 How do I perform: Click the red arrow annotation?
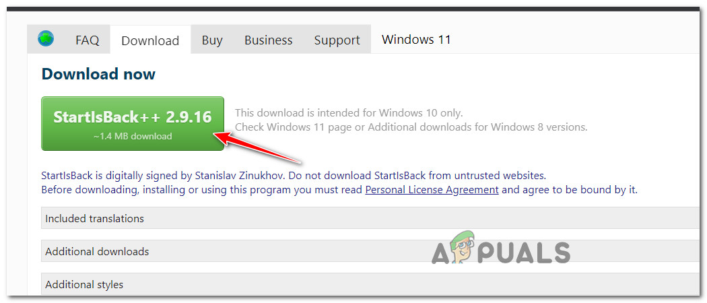[x=257, y=147]
